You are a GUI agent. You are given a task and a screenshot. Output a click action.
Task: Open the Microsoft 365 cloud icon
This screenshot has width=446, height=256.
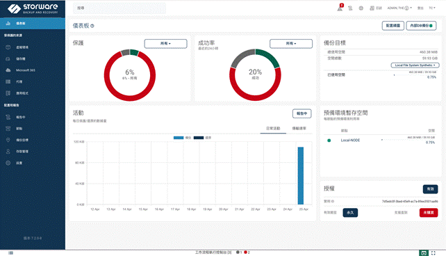8,70
